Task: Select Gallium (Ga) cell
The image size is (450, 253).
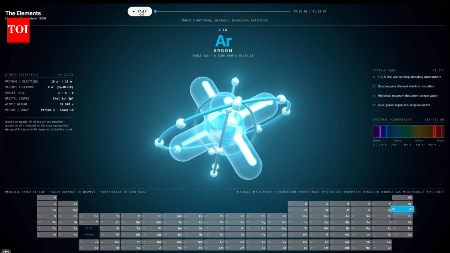Action: click(x=298, y=216)
